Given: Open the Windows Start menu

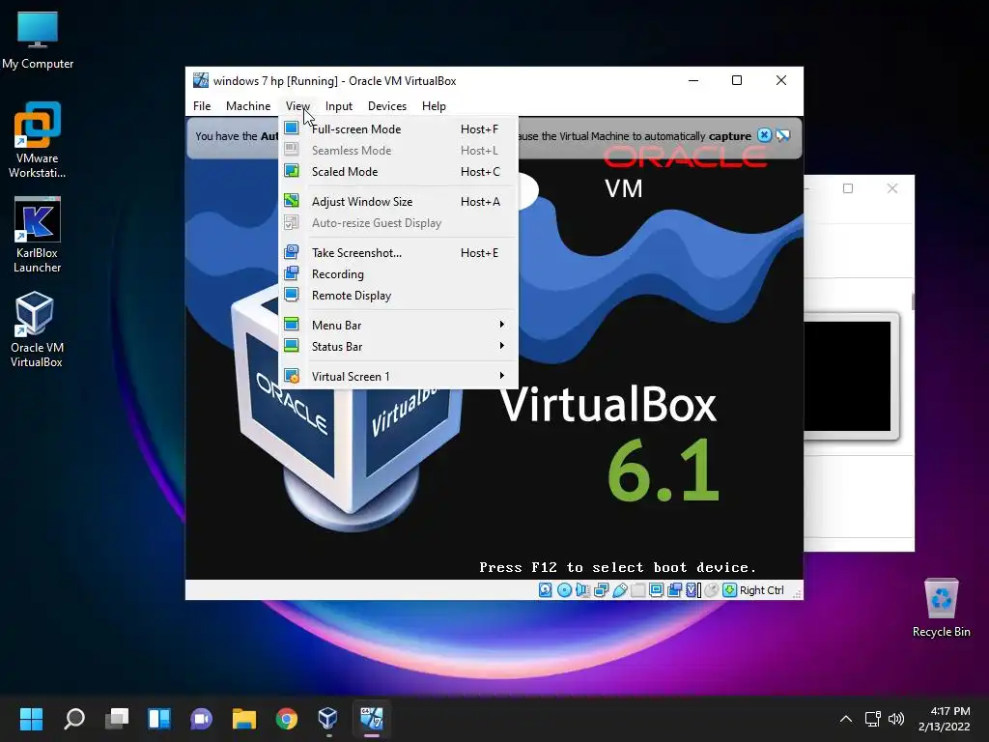Looking at the screenshot, I should (x=31, y=718).
